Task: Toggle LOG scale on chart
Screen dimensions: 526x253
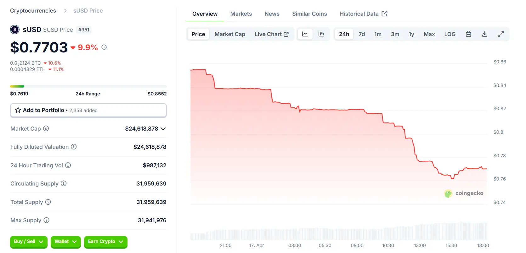Action: (450, 34)
